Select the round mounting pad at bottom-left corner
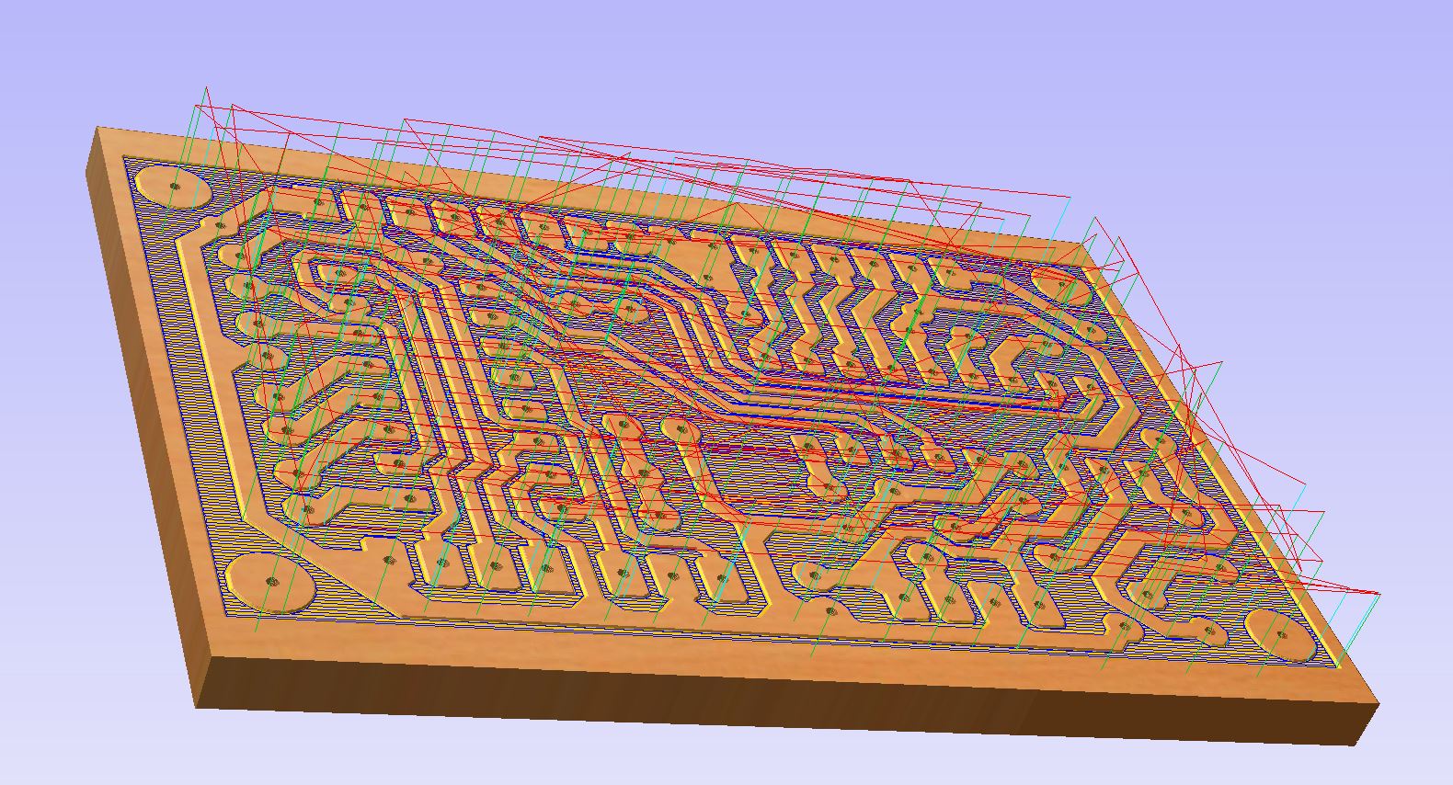Viewport: 1453px width, 785px height. 269,582
